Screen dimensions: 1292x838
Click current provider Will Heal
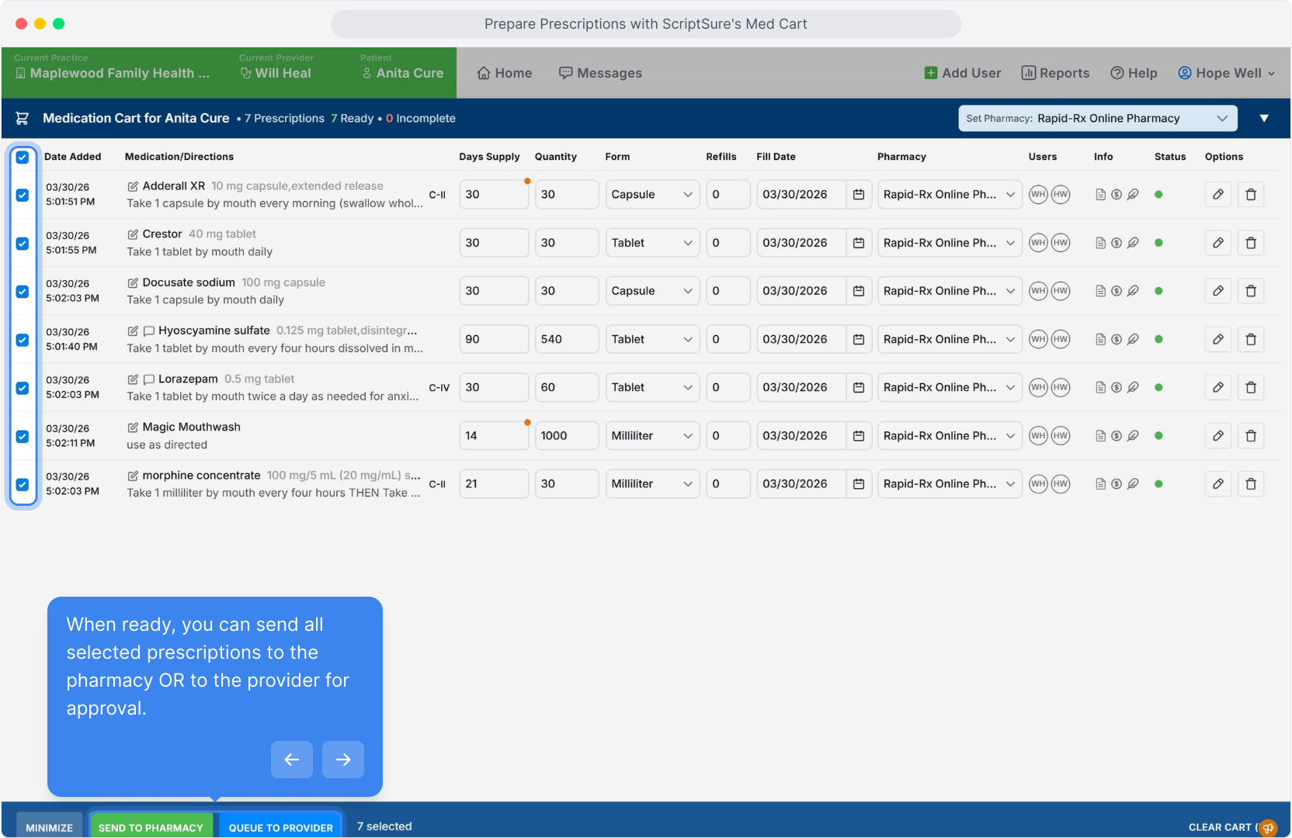(x=276, y=73)
